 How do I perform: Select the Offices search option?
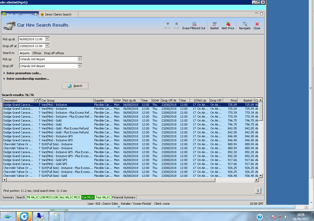(x=37, y=53)
